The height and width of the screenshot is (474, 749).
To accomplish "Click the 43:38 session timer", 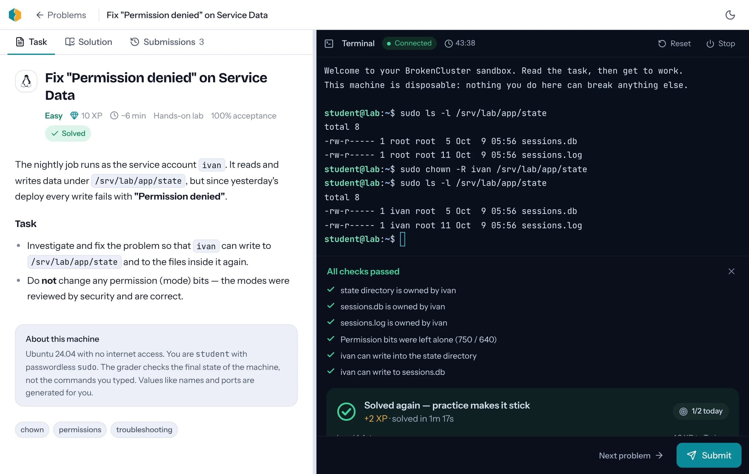I will click(460, 43).
